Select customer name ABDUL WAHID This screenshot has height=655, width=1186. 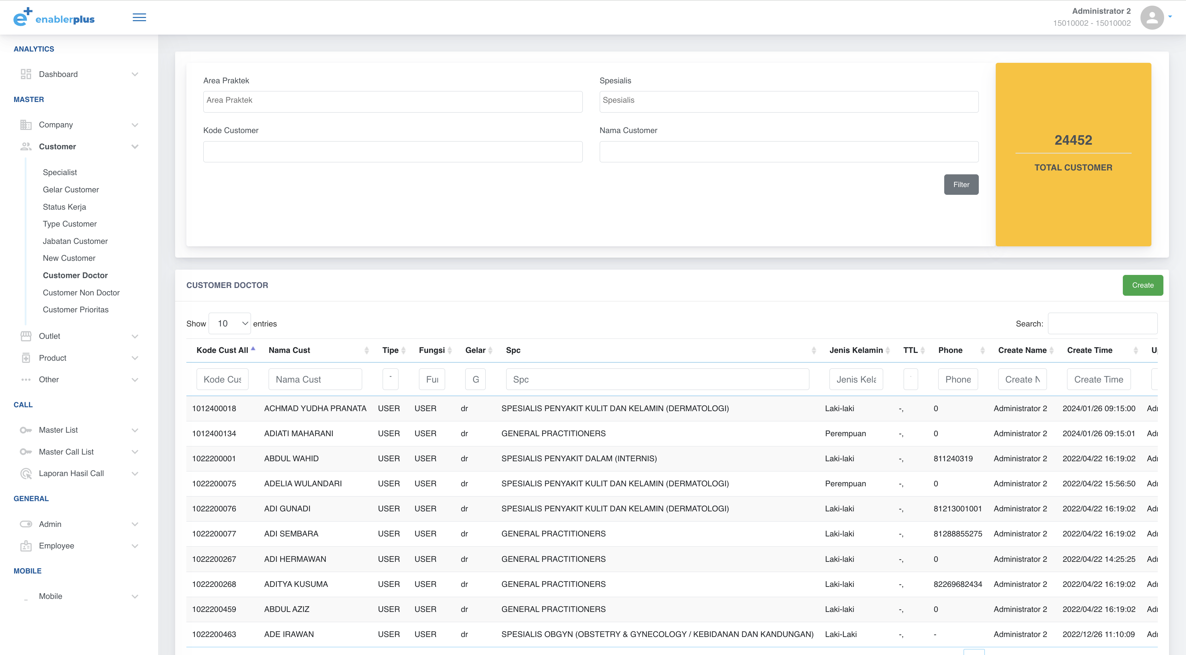[x=292, y=458]
